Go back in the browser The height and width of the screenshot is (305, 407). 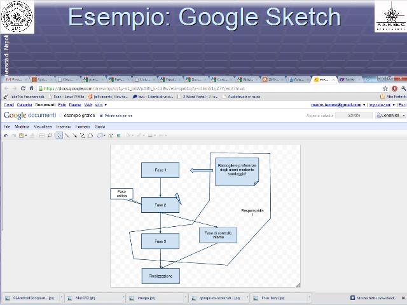[6, 88]
